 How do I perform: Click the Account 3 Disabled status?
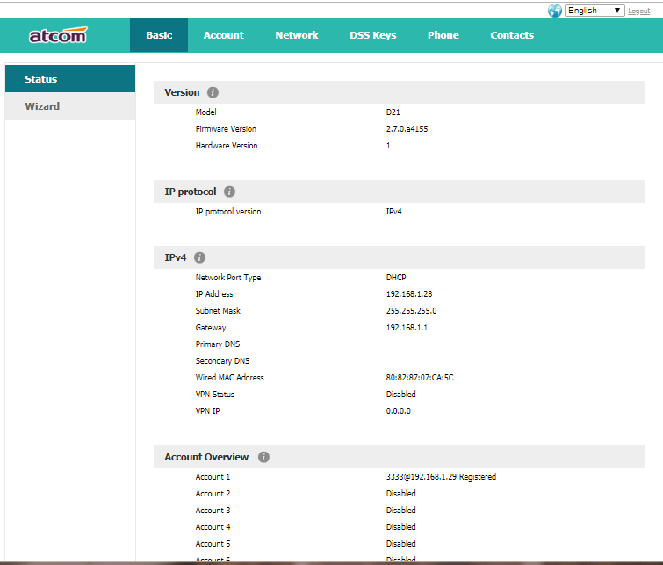click(400, 510)
